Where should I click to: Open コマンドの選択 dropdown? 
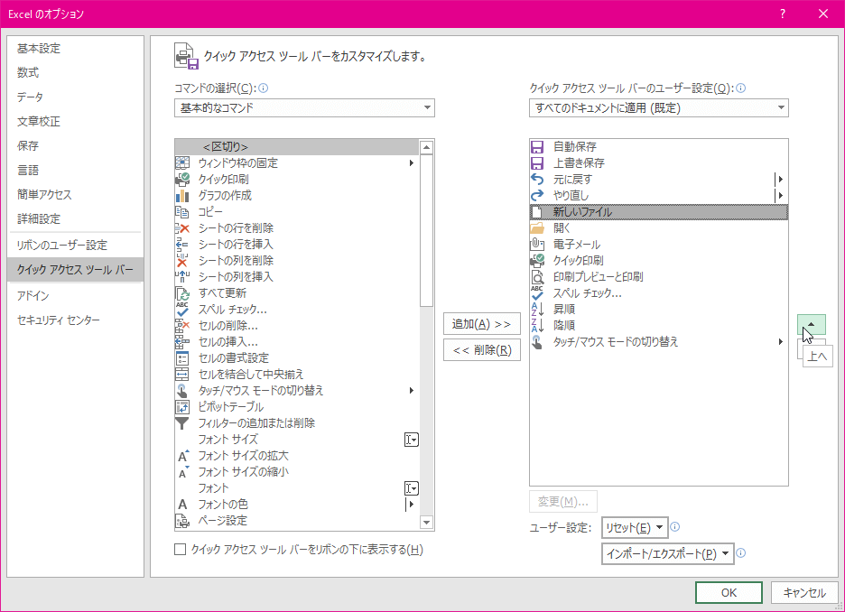tap(304, 107)
